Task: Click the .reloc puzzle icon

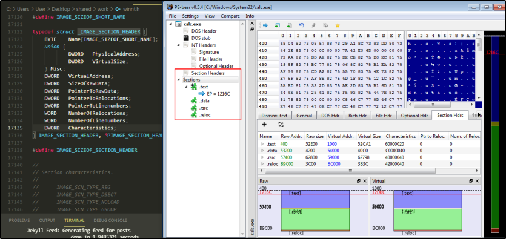Action: point(194,115)
